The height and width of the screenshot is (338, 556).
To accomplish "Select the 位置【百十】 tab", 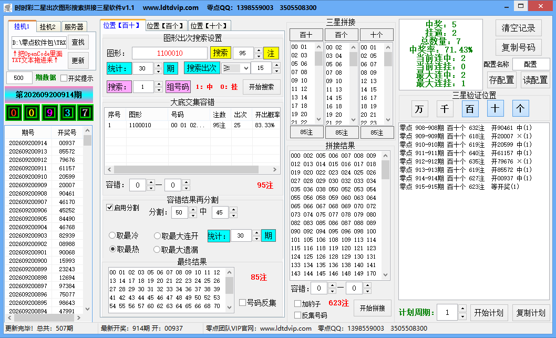I will pyautogui.click(x=122, y=25).
